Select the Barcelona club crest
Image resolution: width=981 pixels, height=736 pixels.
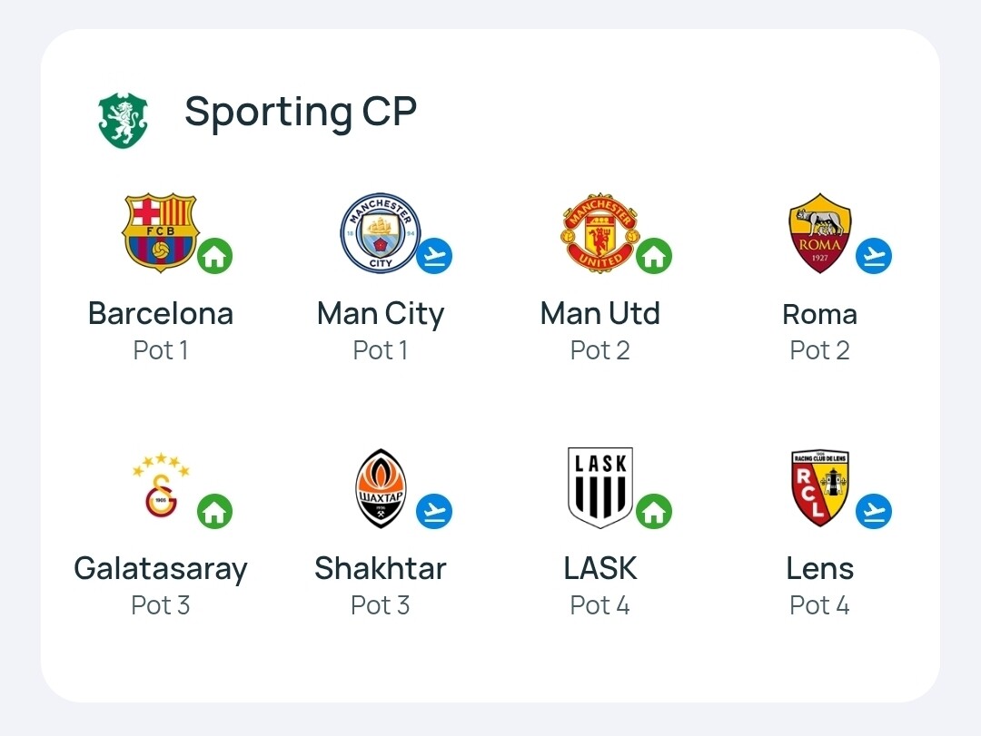click(x=161, y=232)
